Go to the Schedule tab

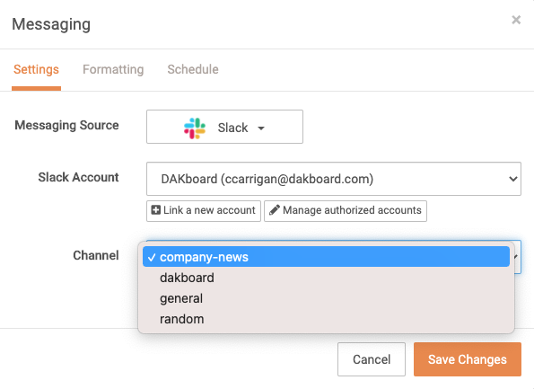pyautogui.click(x=193, y=69)
